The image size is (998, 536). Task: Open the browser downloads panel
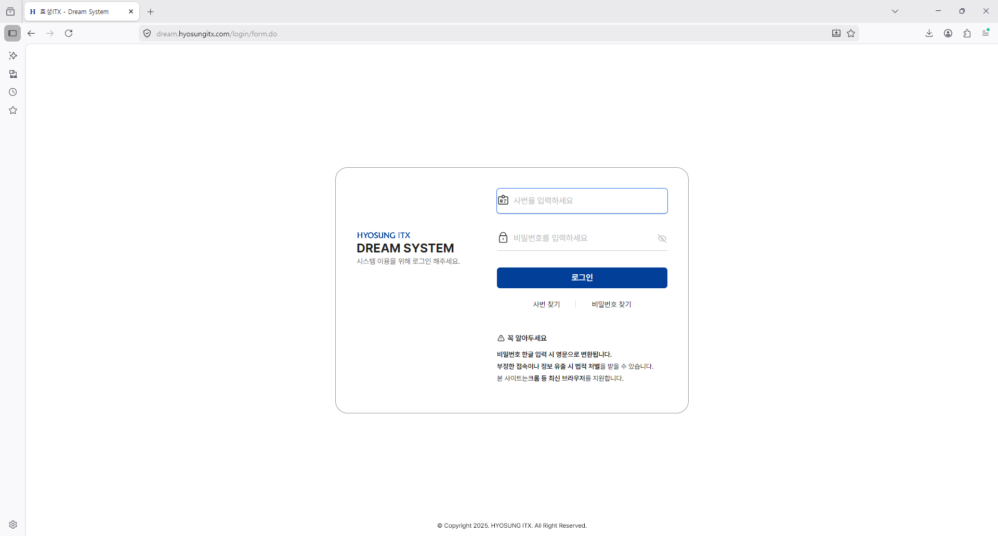coord(929,33)
